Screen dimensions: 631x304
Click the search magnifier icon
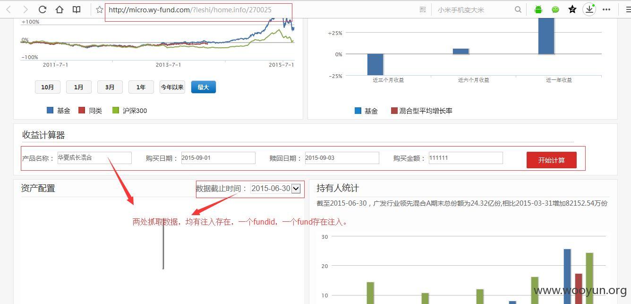(x=518, y=9)
